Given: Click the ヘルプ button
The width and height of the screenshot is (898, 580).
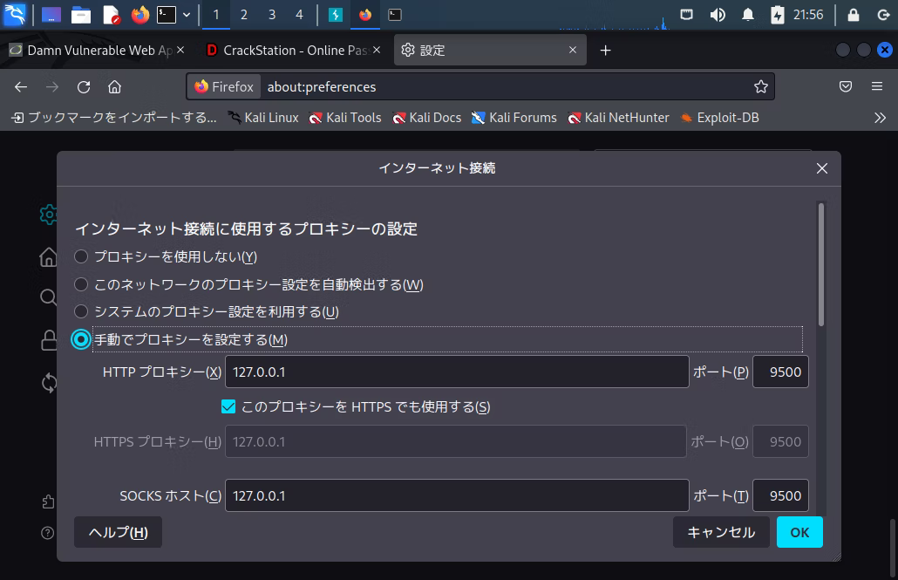Looking at the screenshot, I should 118,532.
